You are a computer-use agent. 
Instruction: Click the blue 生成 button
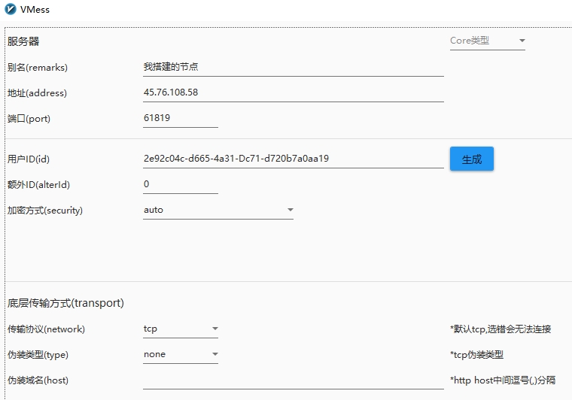(472, 159)
